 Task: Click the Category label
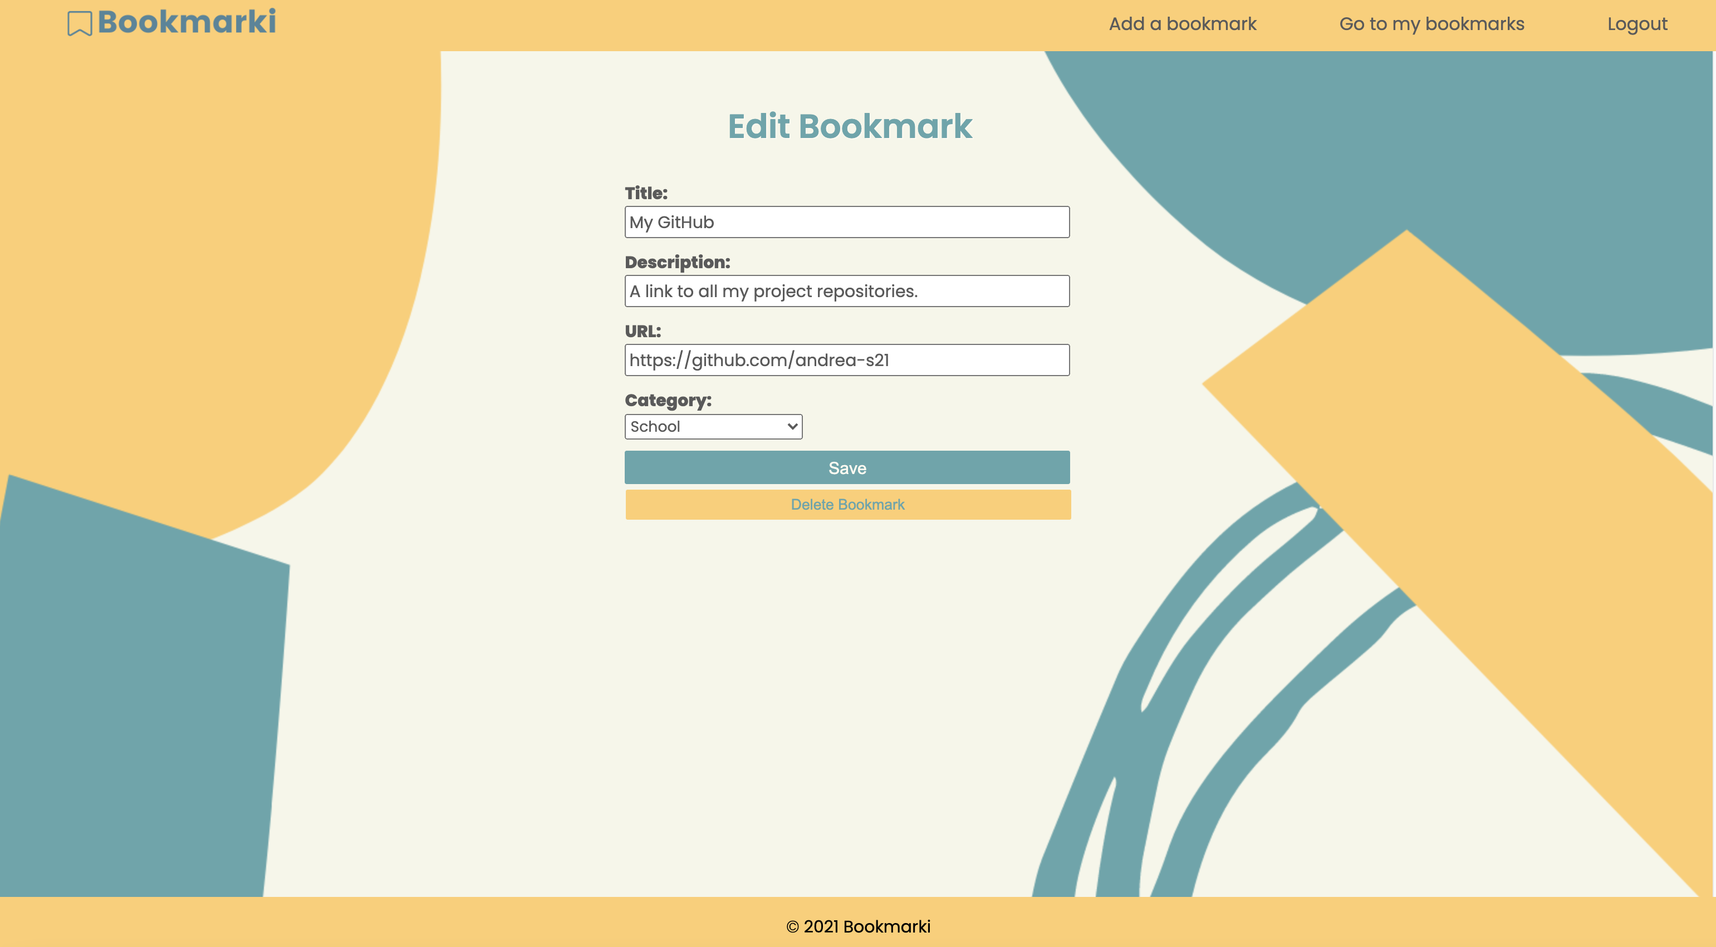point(668,400)
